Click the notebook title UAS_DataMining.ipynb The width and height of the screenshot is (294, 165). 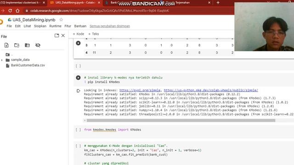34,20
